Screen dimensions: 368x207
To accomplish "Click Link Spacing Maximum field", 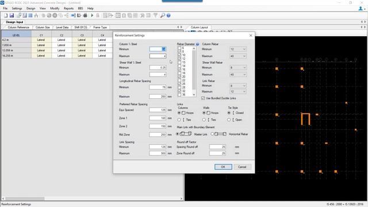I will tap(158, 154).
